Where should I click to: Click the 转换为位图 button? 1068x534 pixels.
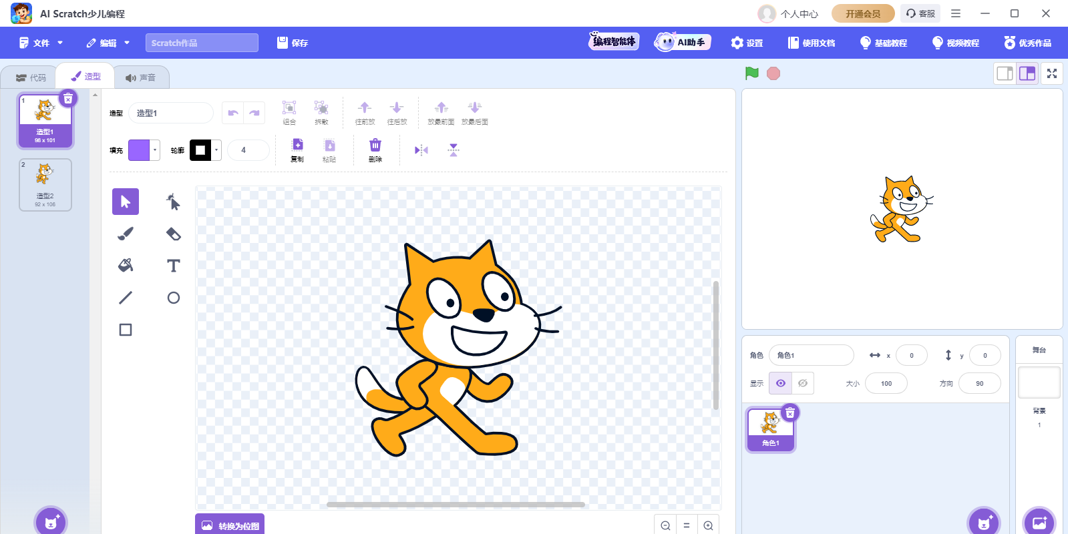coord(230,525)
